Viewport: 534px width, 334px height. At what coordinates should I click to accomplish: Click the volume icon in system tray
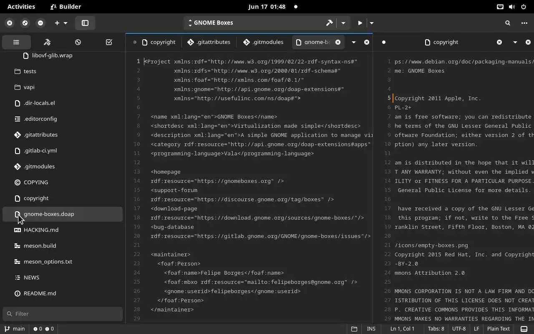click(x=512, y=7)
